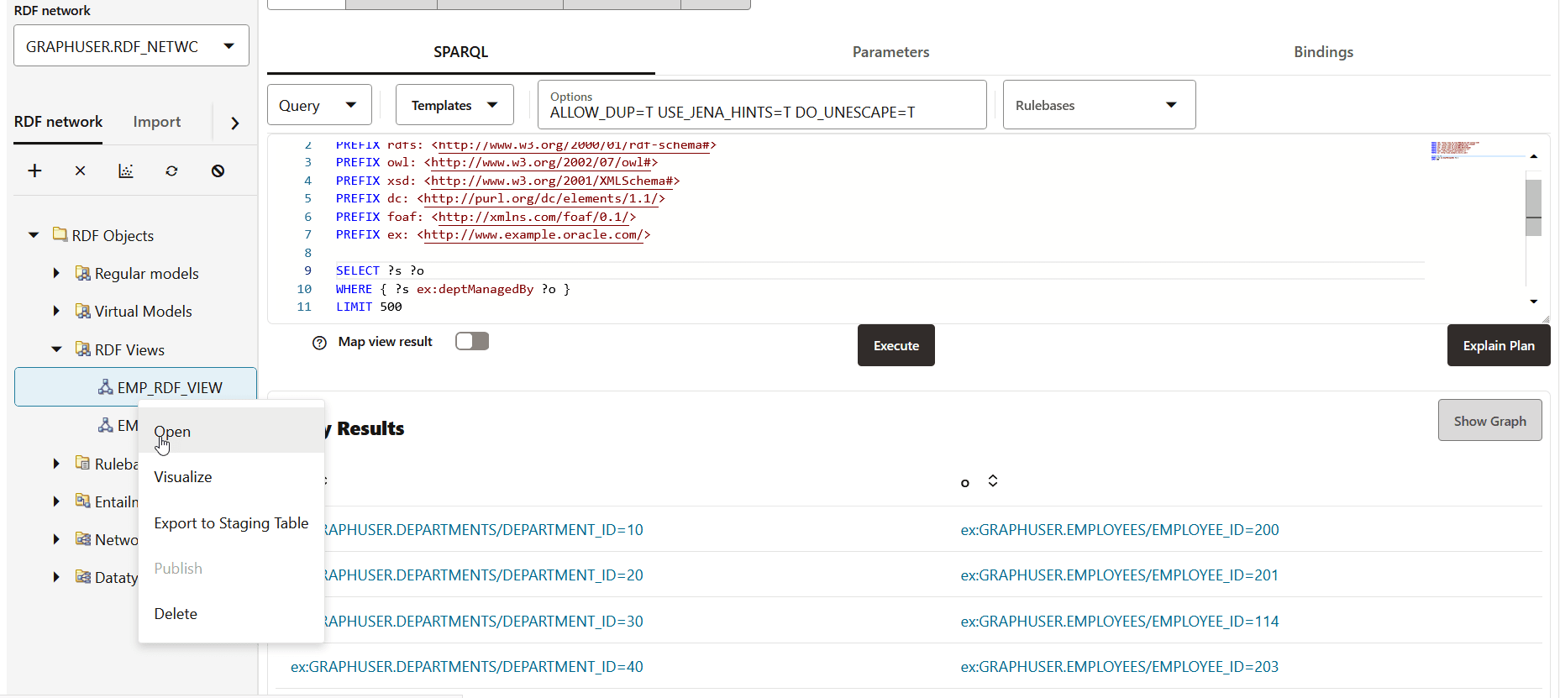Viewport: 1560px width, 698px height.
Task: Expand the Regular models node
Action: tap(56, 273)
